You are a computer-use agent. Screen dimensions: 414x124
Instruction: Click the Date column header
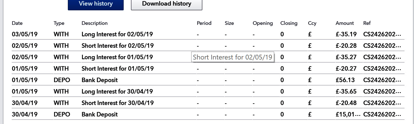tap(17, 23)
